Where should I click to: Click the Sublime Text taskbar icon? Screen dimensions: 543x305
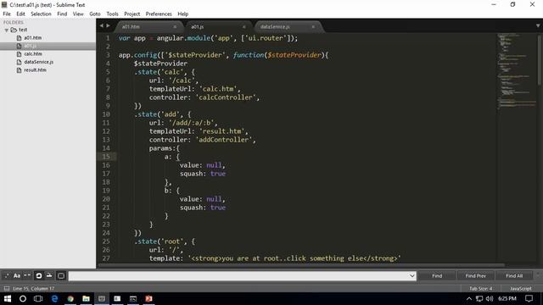click(x=102, y=298)
